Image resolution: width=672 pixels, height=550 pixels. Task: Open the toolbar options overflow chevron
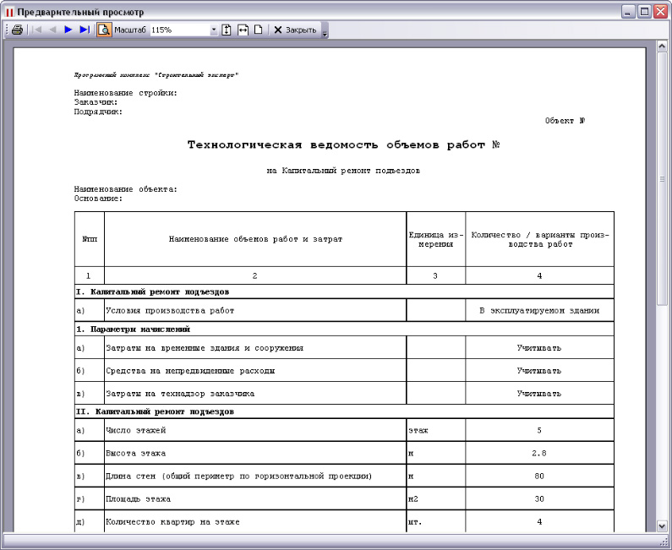coord(325,31)
